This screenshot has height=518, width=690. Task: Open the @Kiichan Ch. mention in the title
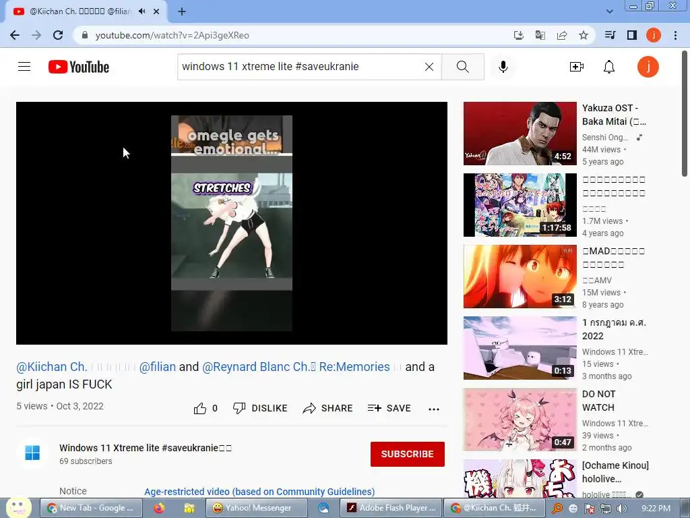click(x=51, y=366)
